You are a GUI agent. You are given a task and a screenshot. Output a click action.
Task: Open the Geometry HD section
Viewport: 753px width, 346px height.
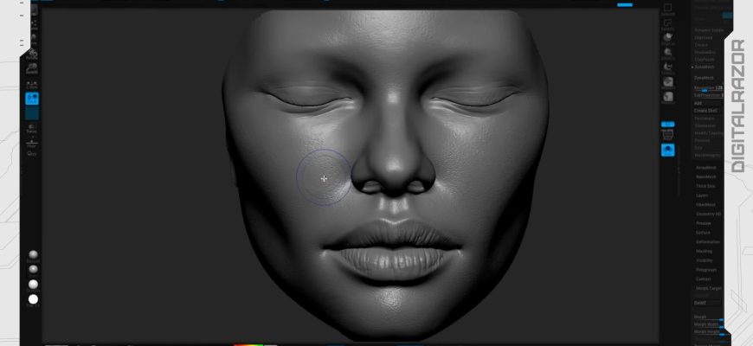pyautogui.click(x=709, y=214)
